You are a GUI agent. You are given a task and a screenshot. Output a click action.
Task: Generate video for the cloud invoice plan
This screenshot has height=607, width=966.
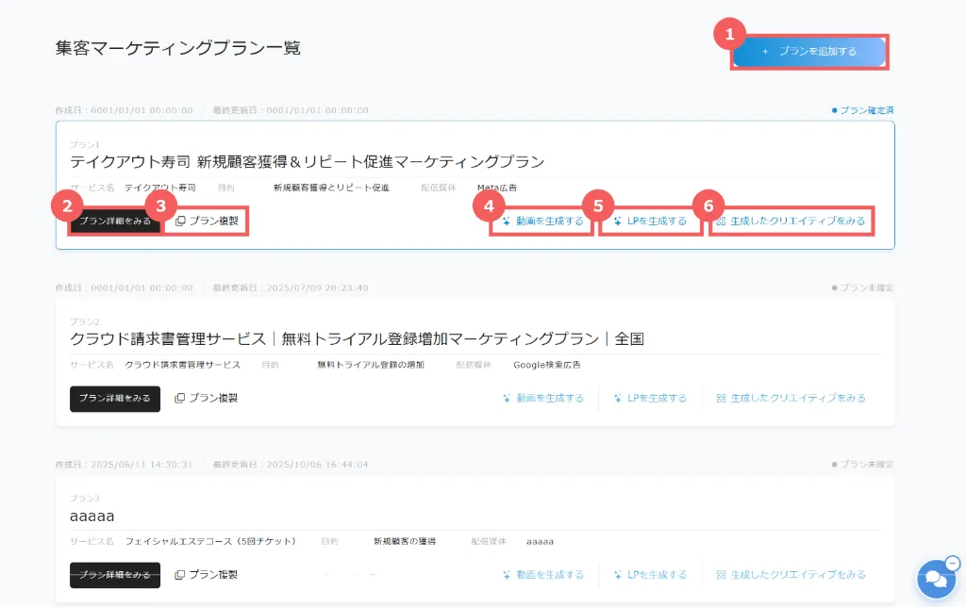pos(542,398)
